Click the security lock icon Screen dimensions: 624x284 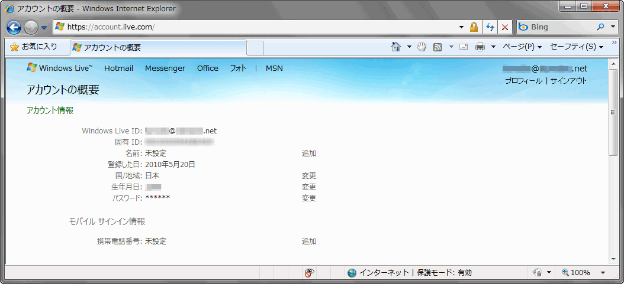474,27
